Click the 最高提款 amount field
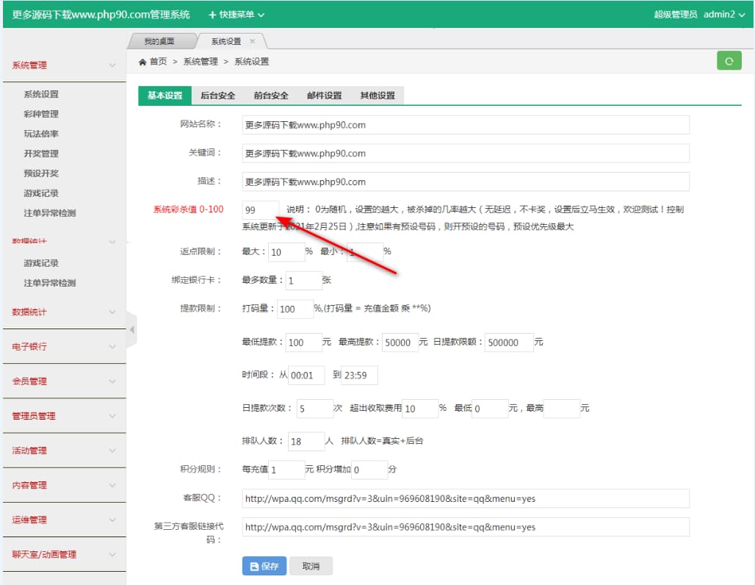This screenshot has width=755, height=585. (x=400, y=342)
